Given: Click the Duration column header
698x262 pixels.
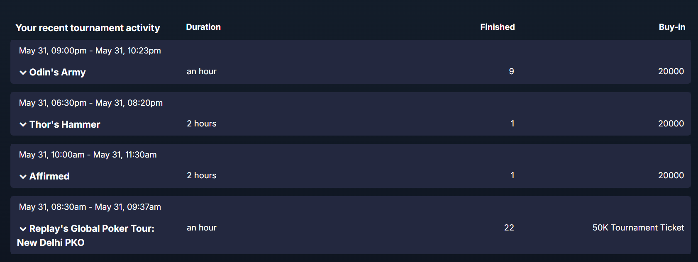Looking at the screenshot, I should pyautogui.click(x=203, y=27).
